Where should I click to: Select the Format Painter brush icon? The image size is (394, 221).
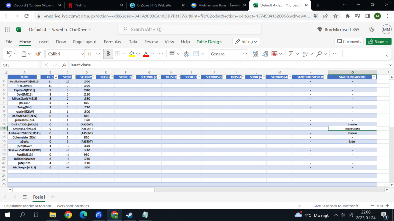[38, 54]
